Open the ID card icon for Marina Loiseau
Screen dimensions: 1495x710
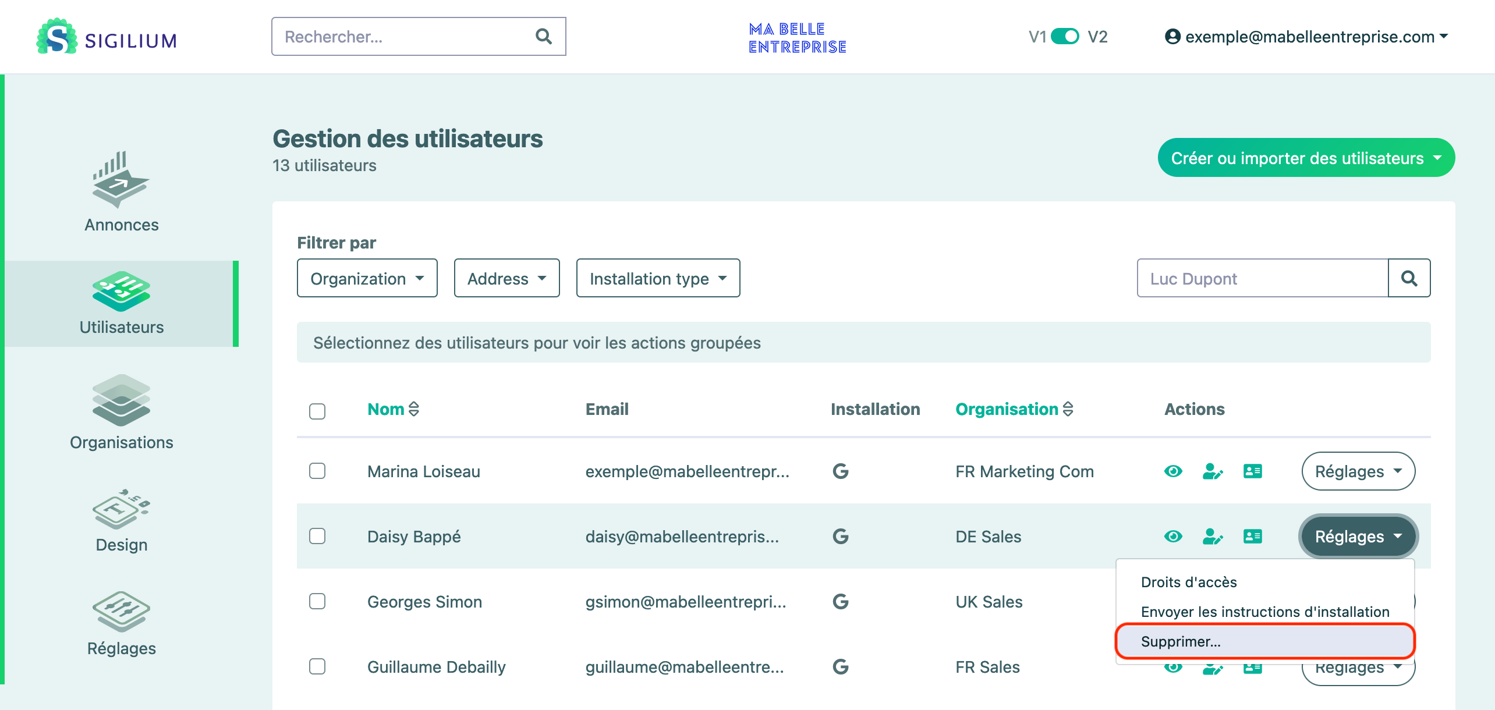[x=1252, y=471]
